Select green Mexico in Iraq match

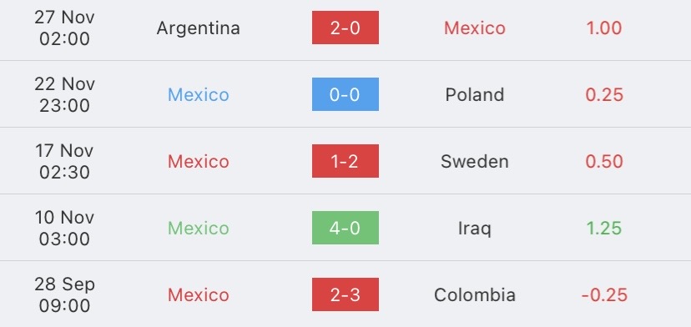pyautogui.click(x=199, y=229)
